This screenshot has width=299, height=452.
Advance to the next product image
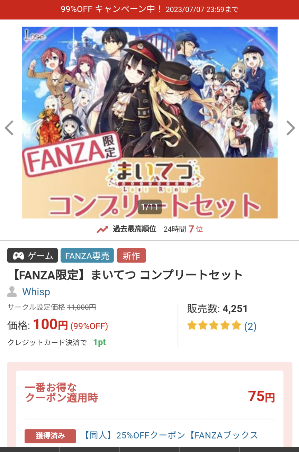pos(290,128)
